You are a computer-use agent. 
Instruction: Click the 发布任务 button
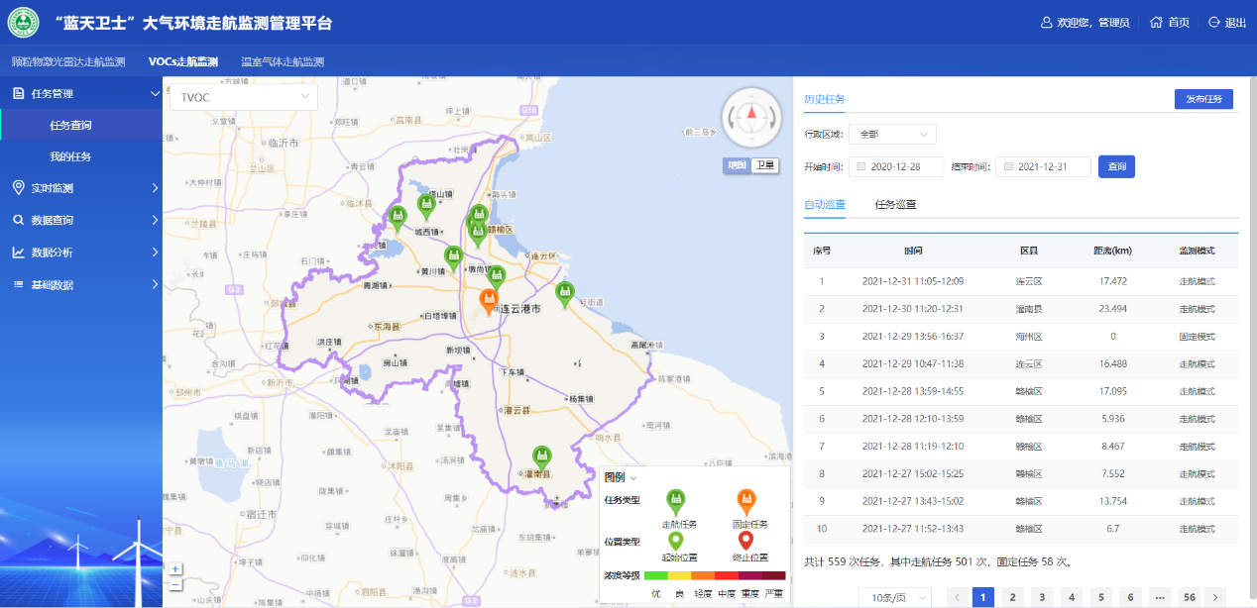(1203, 99)
